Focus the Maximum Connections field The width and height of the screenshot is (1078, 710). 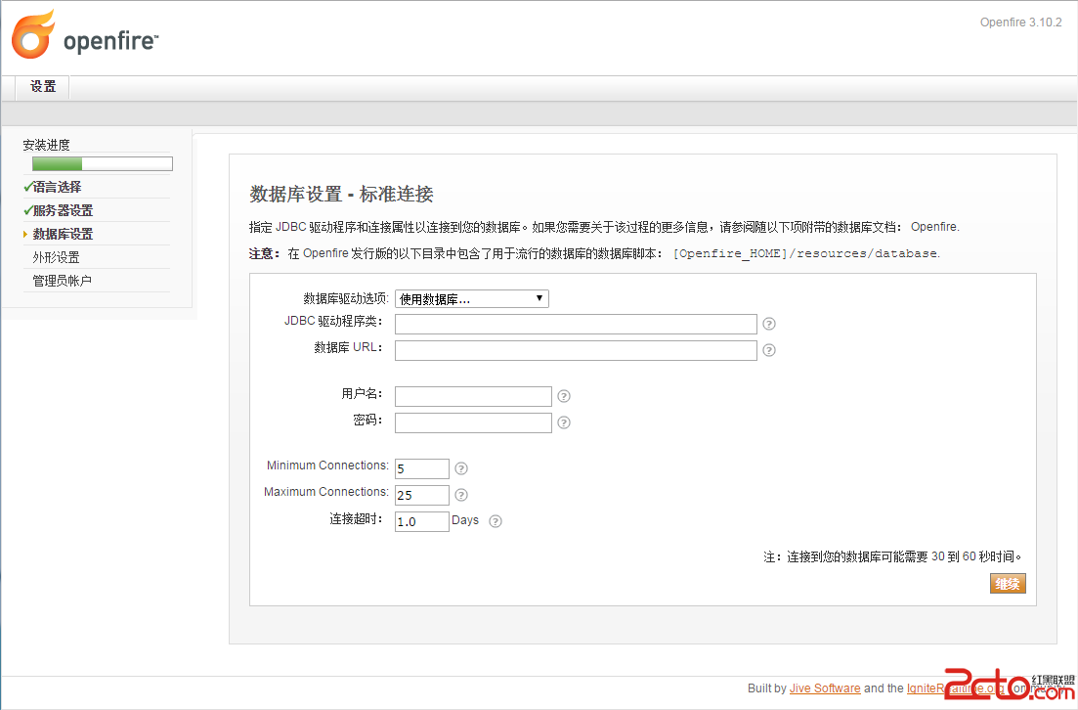pos(422,495)
